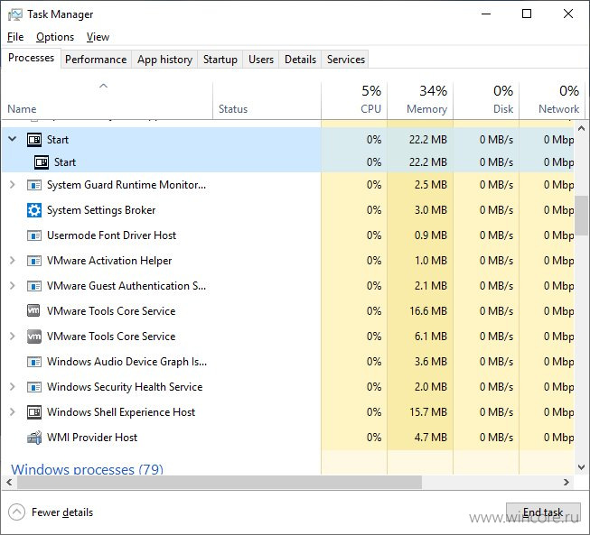Select the Processes tab
The image size is (590, 535).
click(x=31, y=58)
